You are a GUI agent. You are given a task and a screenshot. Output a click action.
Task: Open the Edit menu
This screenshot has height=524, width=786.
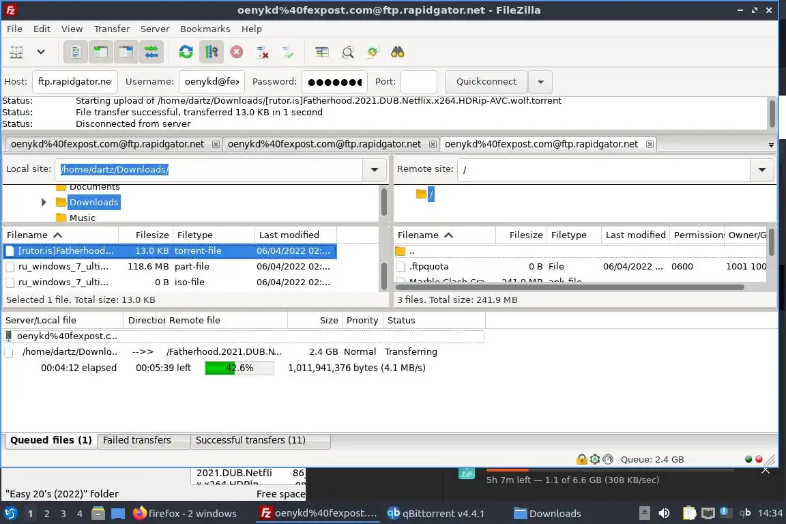(42, 29)
